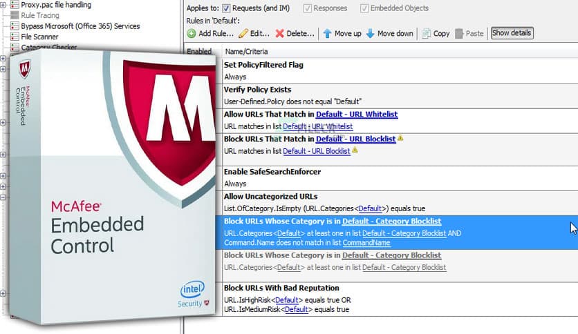
Task: Click the Move down label
Action: 395,34
